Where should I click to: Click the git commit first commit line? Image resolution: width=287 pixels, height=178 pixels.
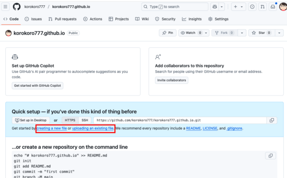(x=44, y=172)
